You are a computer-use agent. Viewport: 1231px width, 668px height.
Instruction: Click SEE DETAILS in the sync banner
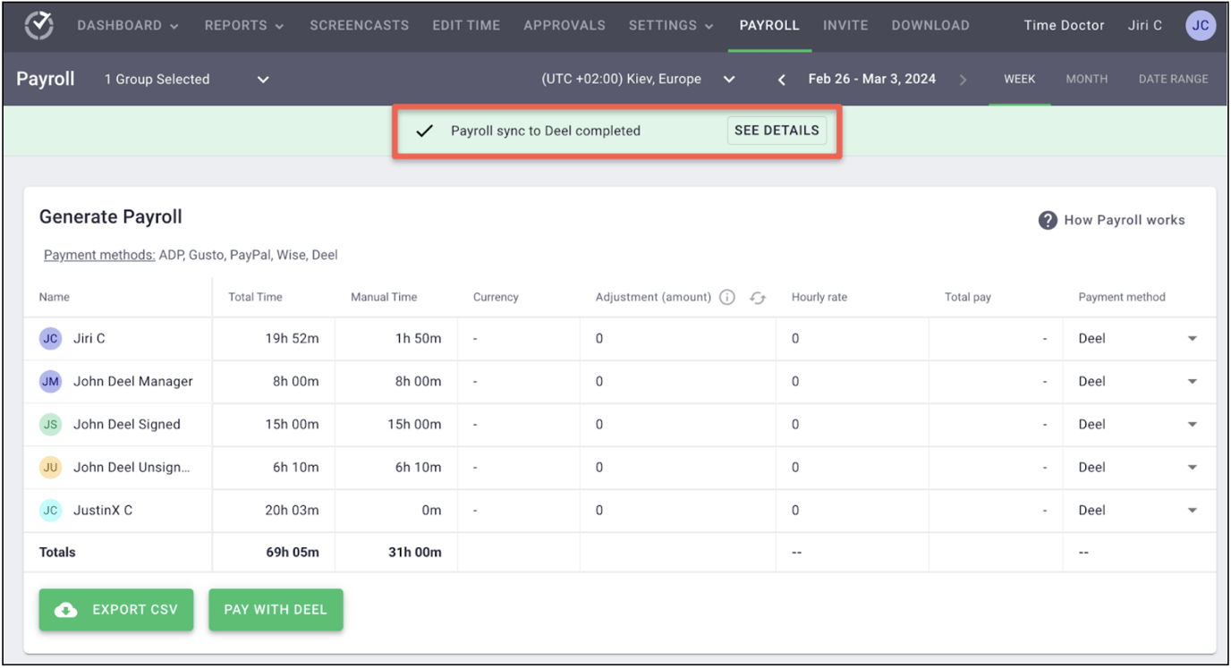[776, 130]
